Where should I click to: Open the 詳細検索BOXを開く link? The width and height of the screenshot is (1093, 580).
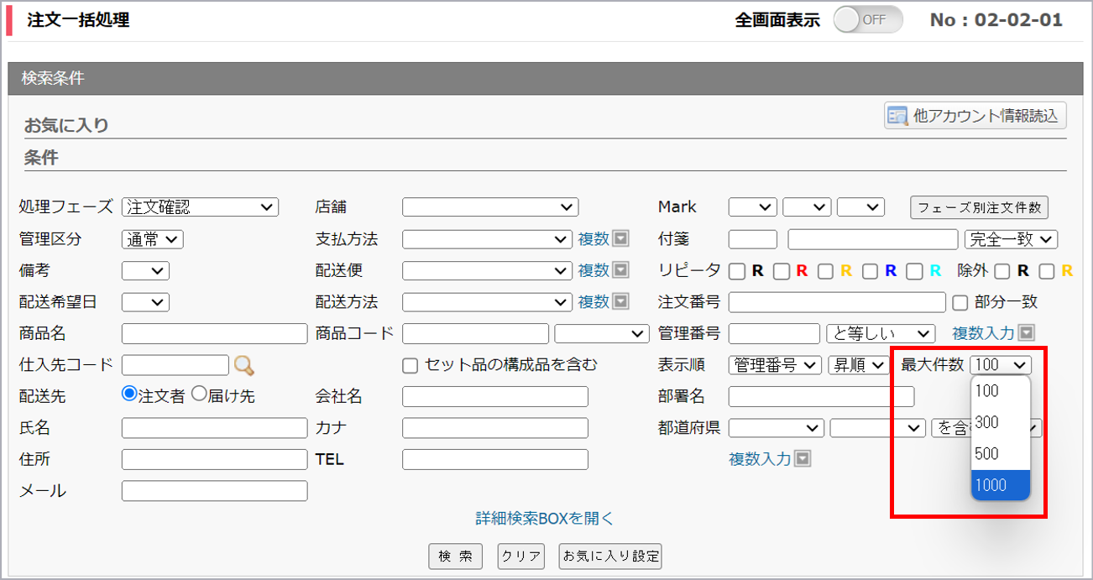pos(545,519)
